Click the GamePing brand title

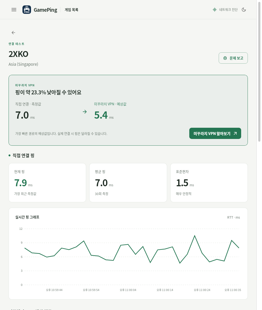tap(45, 10)
